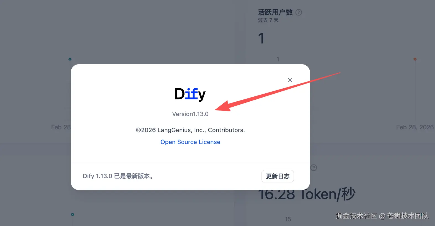Close the Dify about dialog
The width and height of the screenshot is (435, 226).
pos(290,80)
